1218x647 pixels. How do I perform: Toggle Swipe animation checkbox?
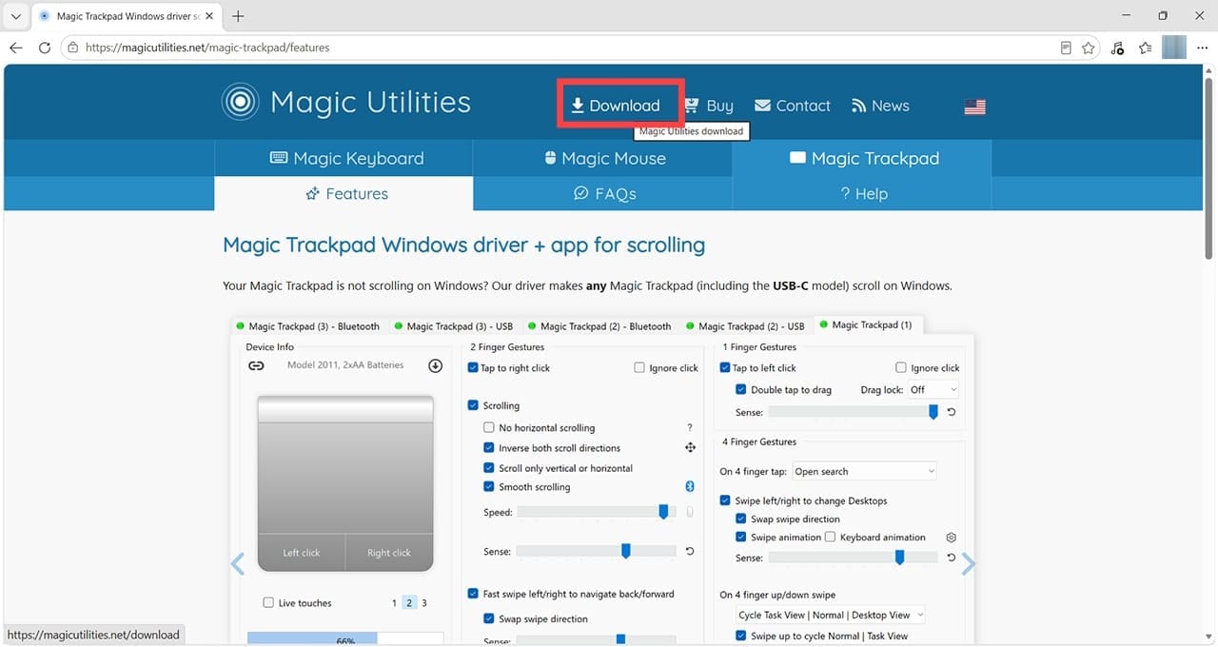[741, 538]
